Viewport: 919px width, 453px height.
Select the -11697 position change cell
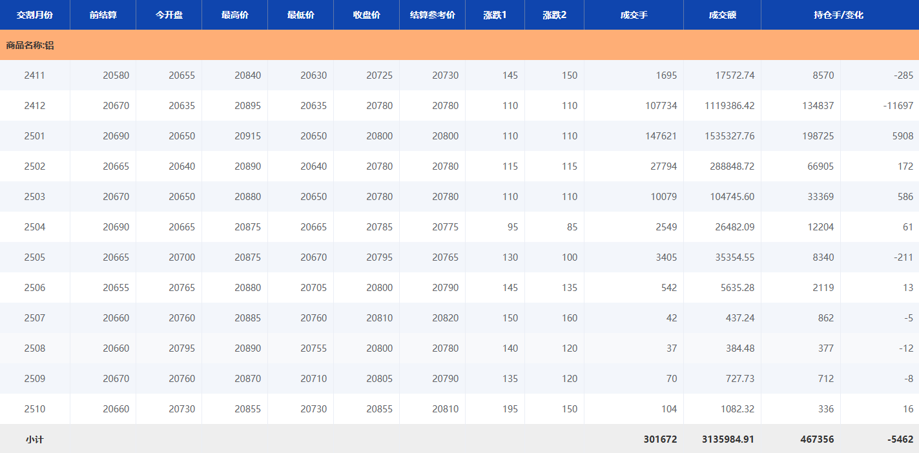(x=898, y=106)
